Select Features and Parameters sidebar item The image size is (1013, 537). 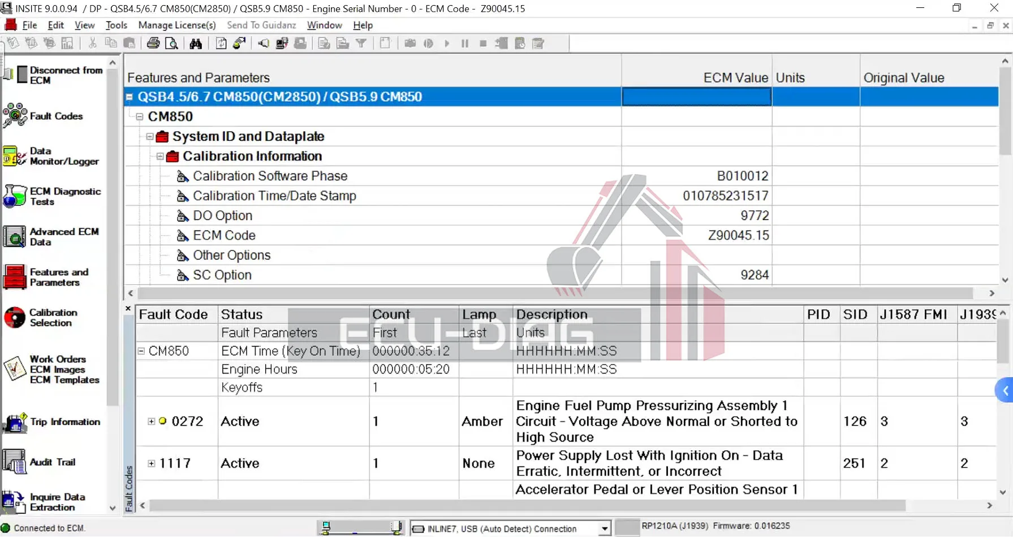point(46,277)
